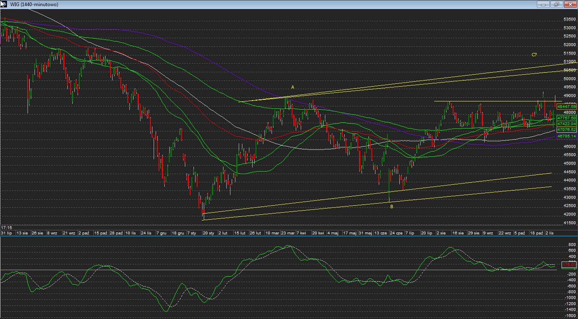The image size is (578, 319).
Task: Click the 20 lip date label
Action: click(x=427, y=233)
